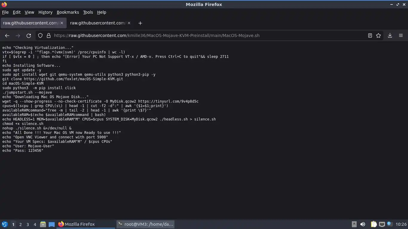Click the 10:26 panel clock
408x229 pixels.
[401, 224]
